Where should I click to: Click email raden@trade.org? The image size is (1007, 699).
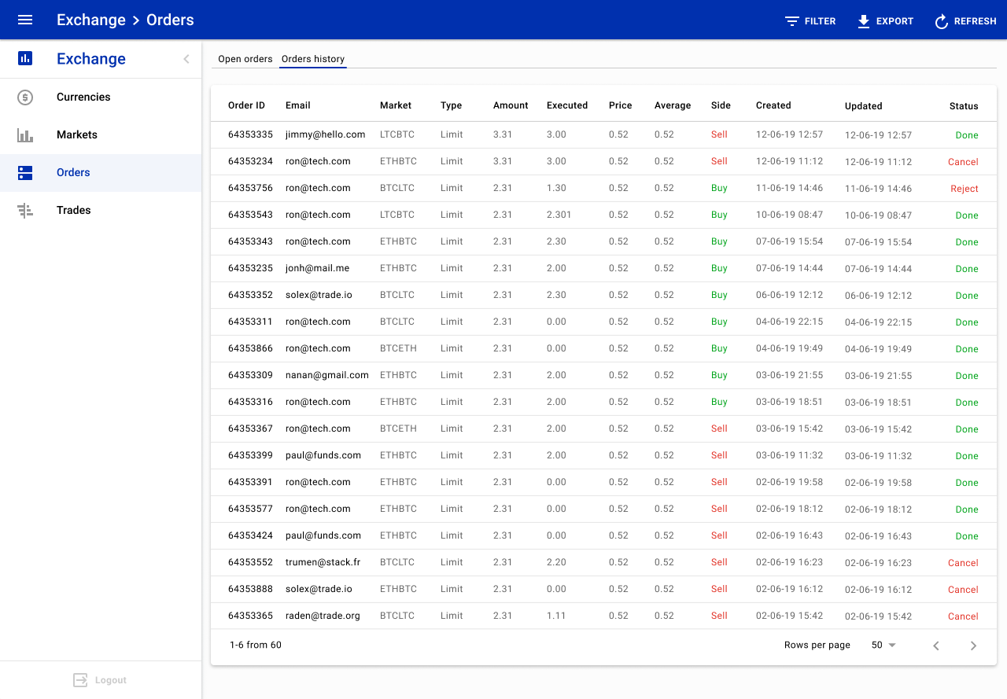[x=323, y=616]
